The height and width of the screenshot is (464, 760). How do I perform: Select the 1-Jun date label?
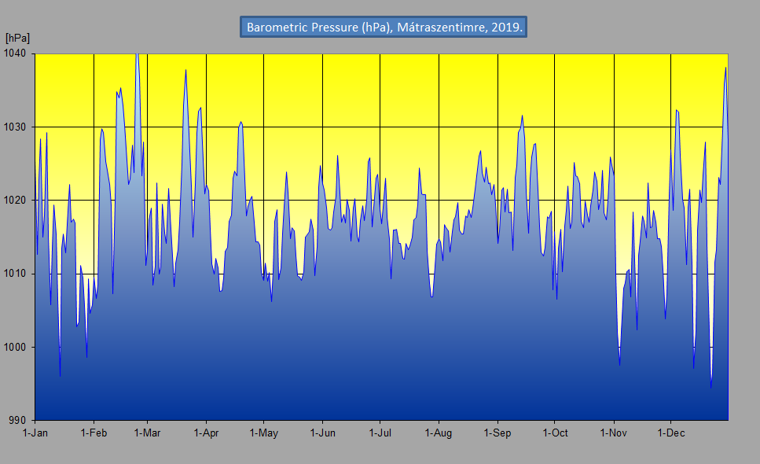(x=322, y=433)
